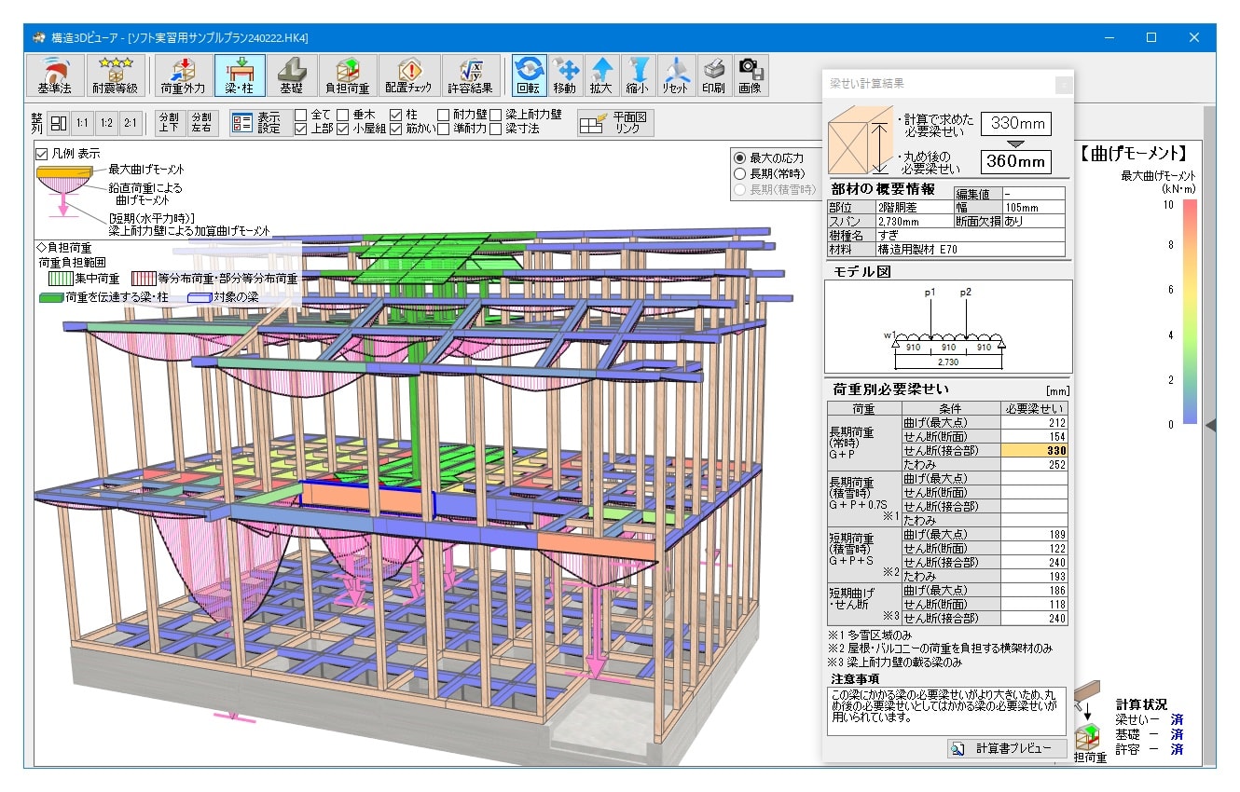
Task: Check the 耐力壁 checkbox
Action: pos(443,115)
